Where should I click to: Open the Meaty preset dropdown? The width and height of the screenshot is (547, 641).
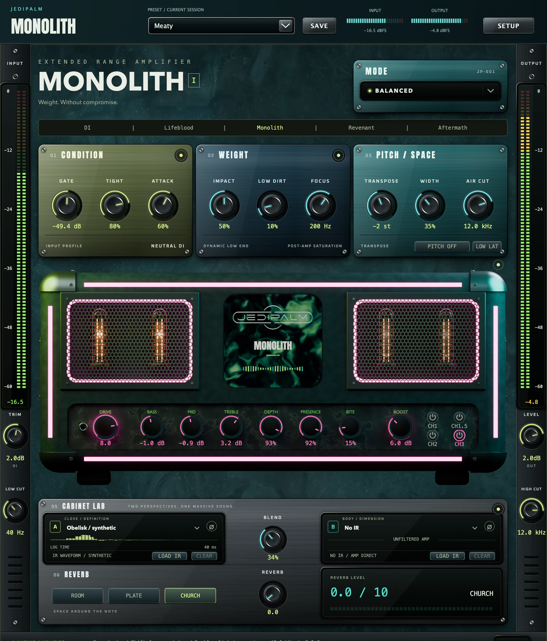pos(221,26)
